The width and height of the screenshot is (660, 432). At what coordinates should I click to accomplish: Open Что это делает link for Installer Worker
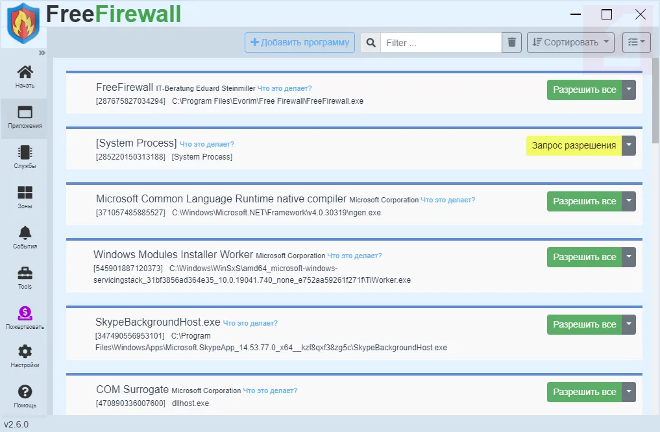(354, 256)
